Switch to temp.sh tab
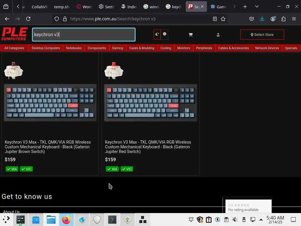Image resolution: width=301 pixels, height=226 pixels. coord(61,7)
